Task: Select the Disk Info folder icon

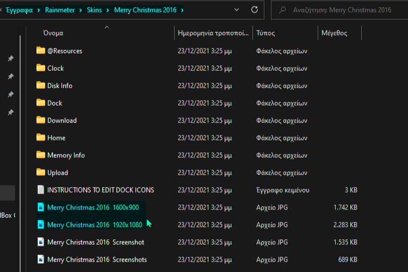Action: (41, 85)
